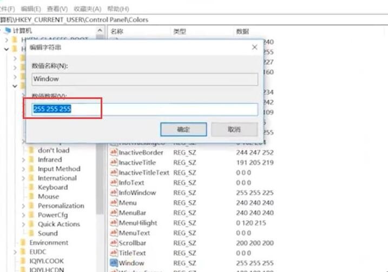Click the 数据 column header

[242, 31]
